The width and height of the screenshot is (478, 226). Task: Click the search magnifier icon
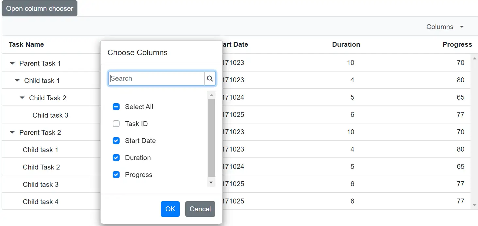[210, 78]
